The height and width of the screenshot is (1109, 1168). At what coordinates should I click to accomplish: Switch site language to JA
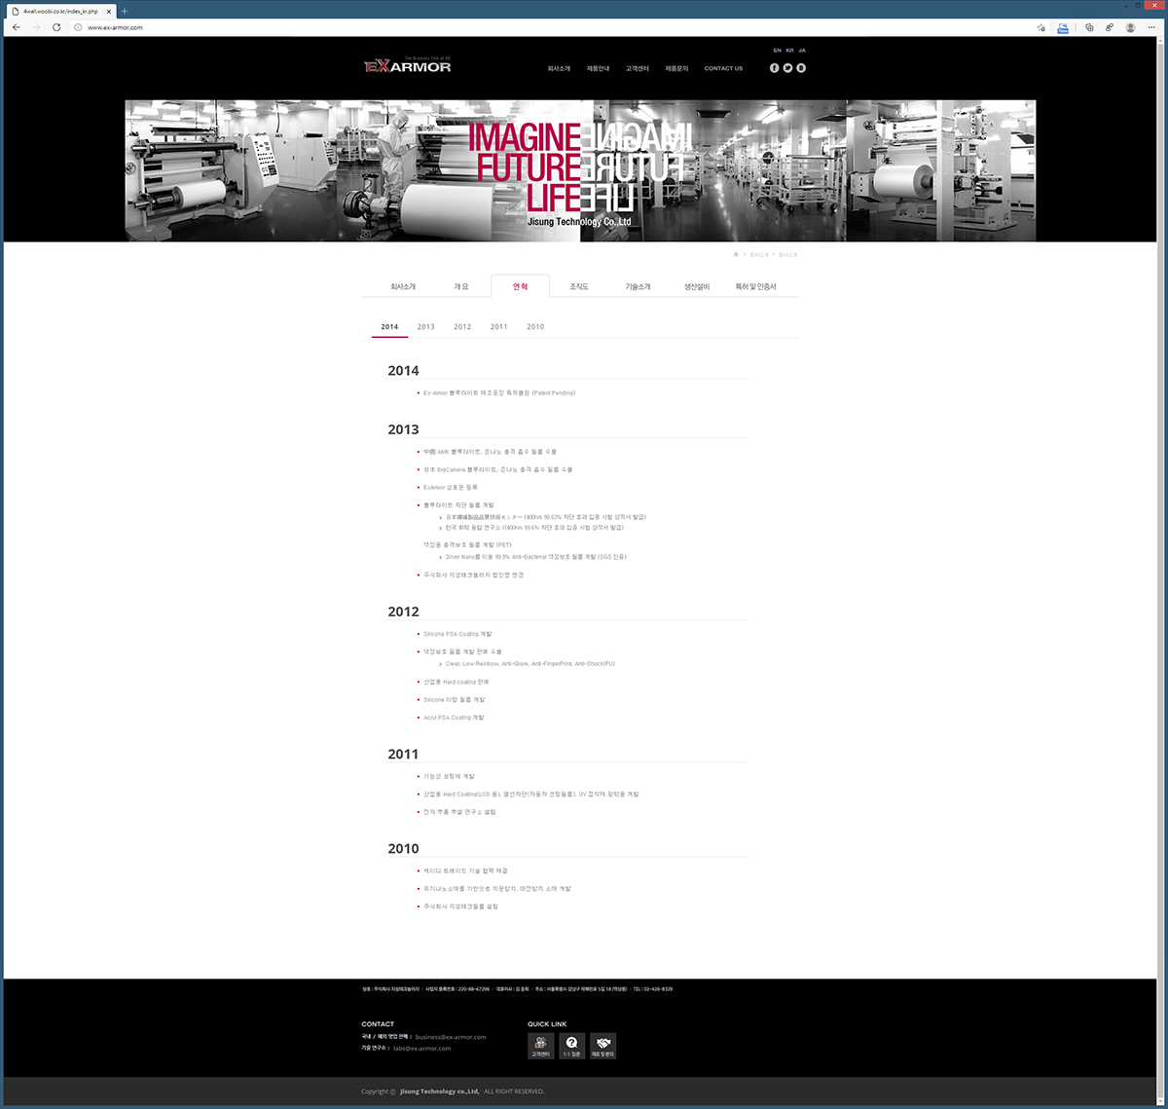[802, 50]
